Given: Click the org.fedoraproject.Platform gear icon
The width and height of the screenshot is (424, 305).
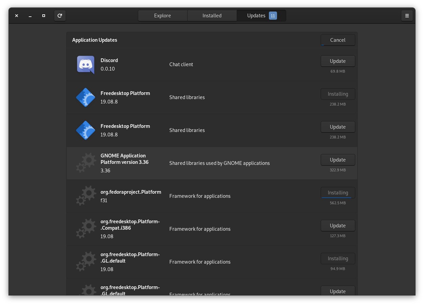Looking at the screenshot, I should [86, 196].
